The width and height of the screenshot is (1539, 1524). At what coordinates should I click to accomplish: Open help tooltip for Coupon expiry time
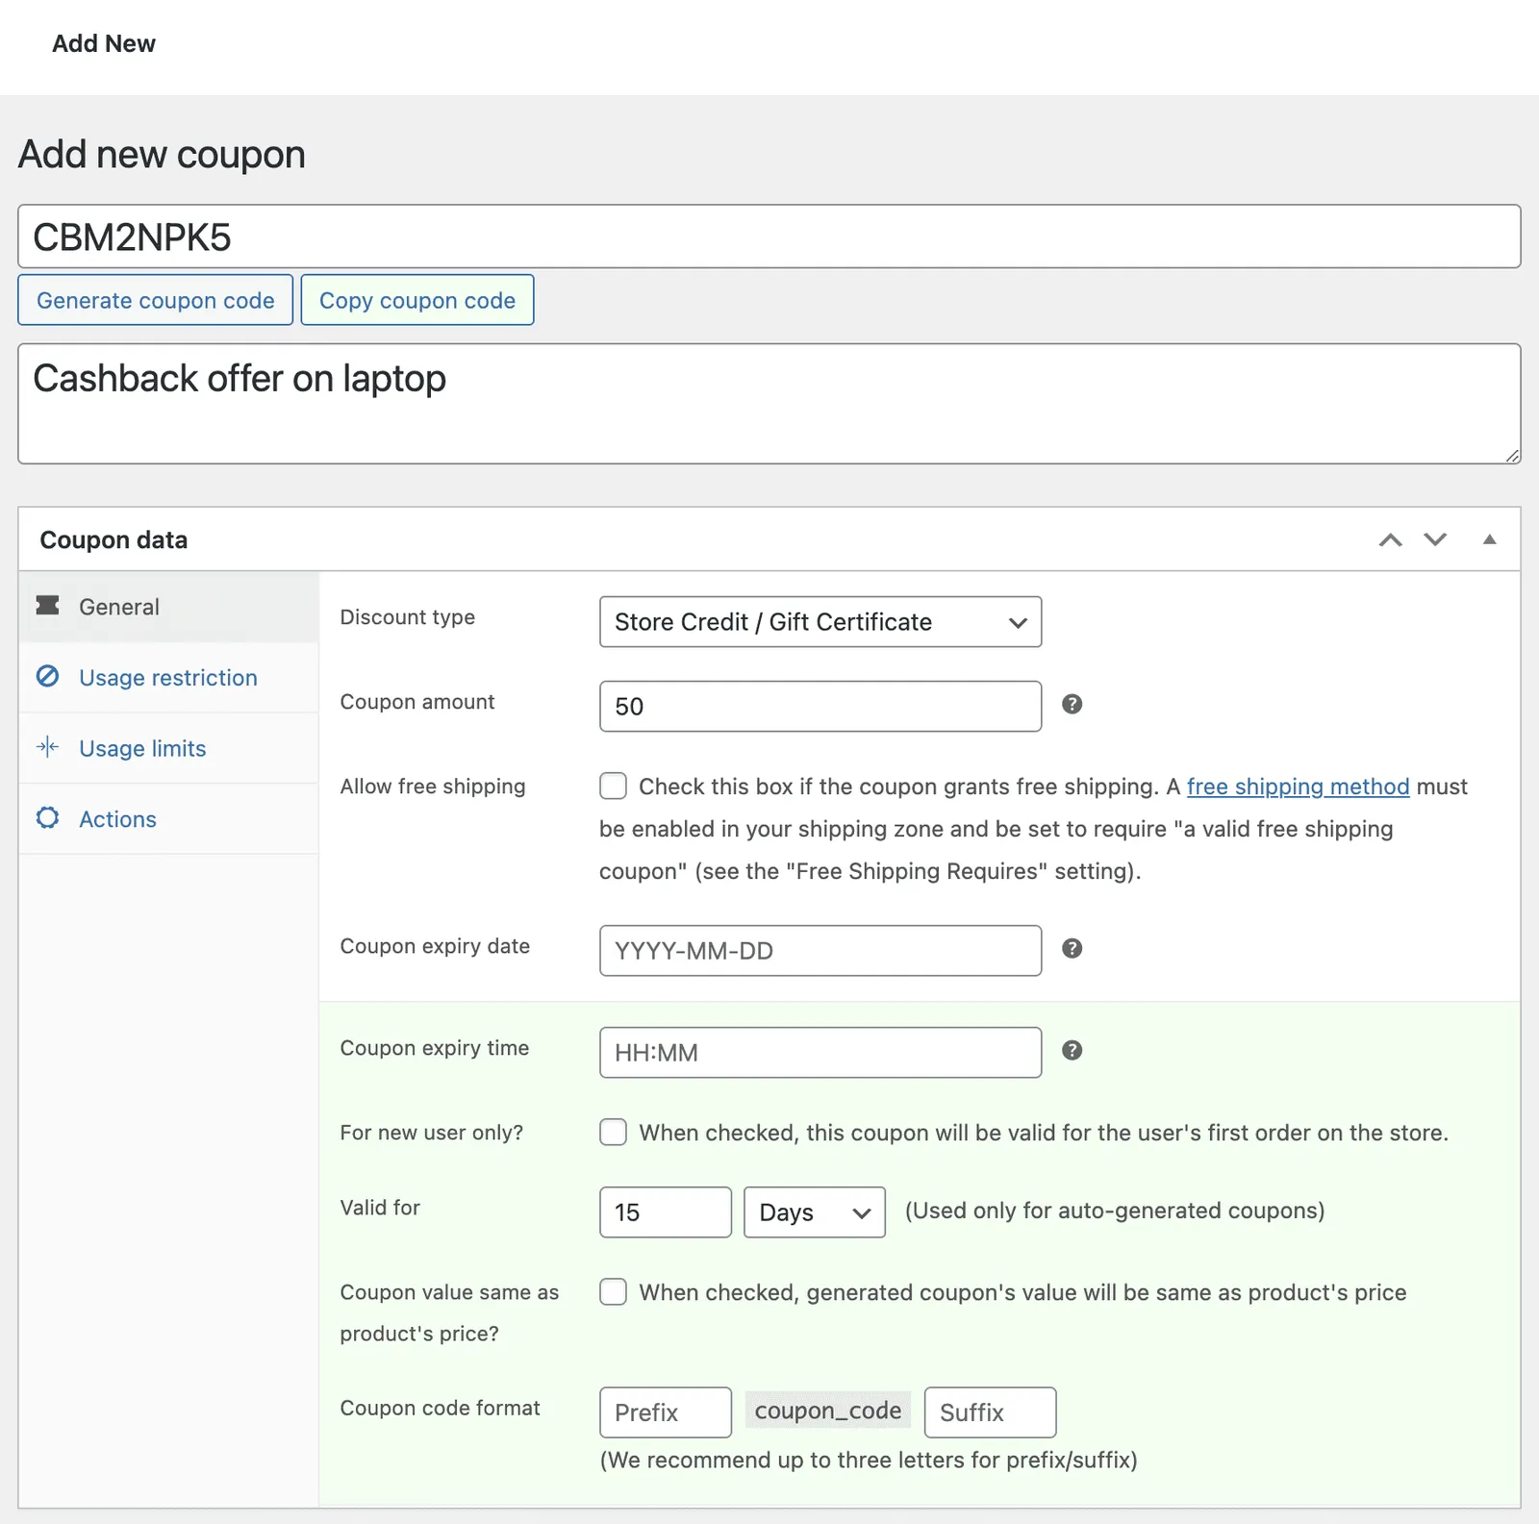(1072, 1051)
